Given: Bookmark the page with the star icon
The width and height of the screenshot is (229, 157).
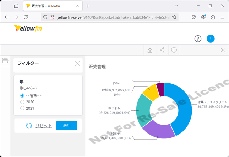Looking at the screenshot, I should click(x=174, y=17).
